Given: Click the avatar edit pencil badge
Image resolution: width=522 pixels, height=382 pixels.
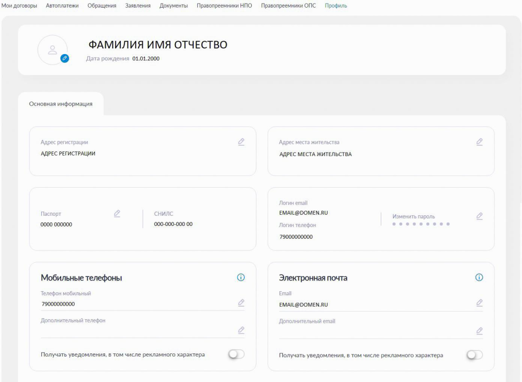Looking at the screenshot, I should 64,58.
